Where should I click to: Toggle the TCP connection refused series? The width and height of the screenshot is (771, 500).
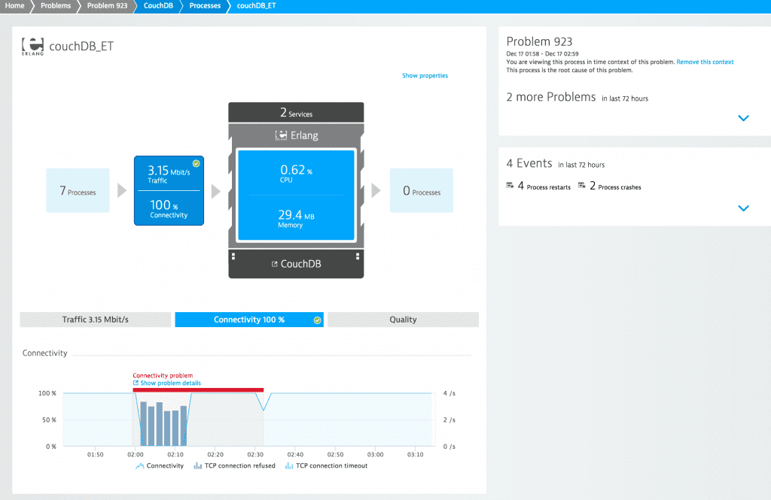[233, 465]
